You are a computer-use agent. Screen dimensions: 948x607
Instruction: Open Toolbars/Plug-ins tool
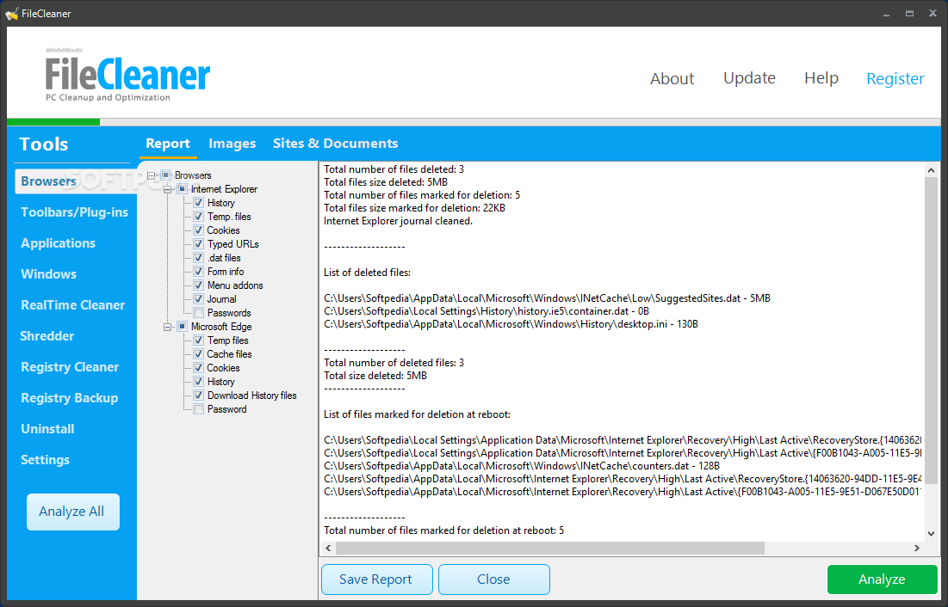click(x=74, y=212)
